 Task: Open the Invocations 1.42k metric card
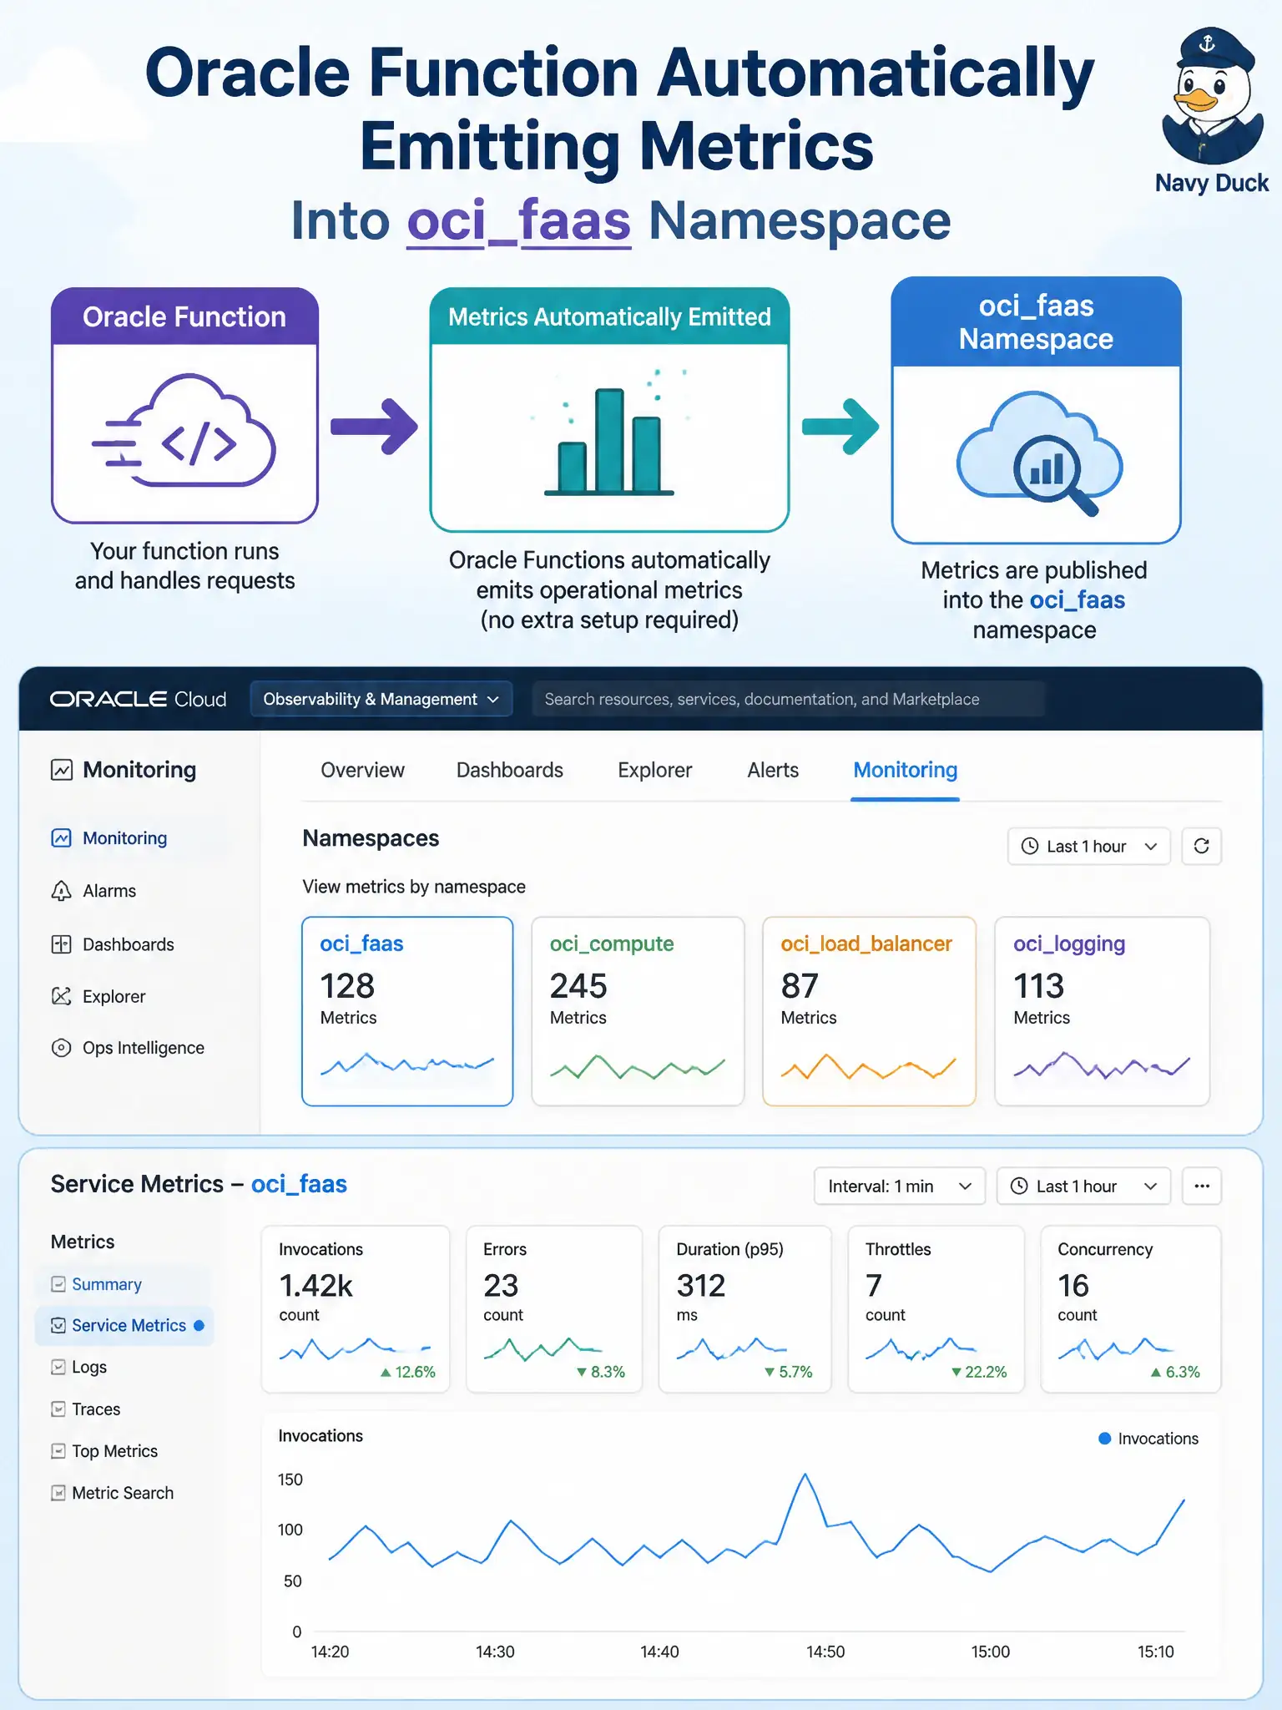click(x=356, y=1309)
